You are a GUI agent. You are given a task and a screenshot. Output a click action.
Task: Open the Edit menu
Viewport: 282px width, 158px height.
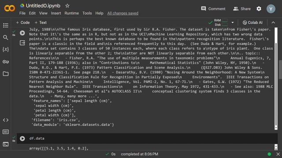pos(32,13)
